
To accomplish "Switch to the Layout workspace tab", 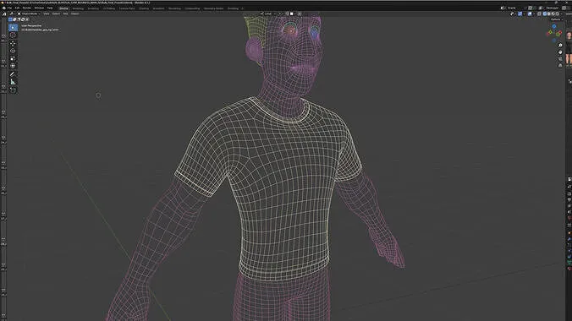I will point(63,8).
